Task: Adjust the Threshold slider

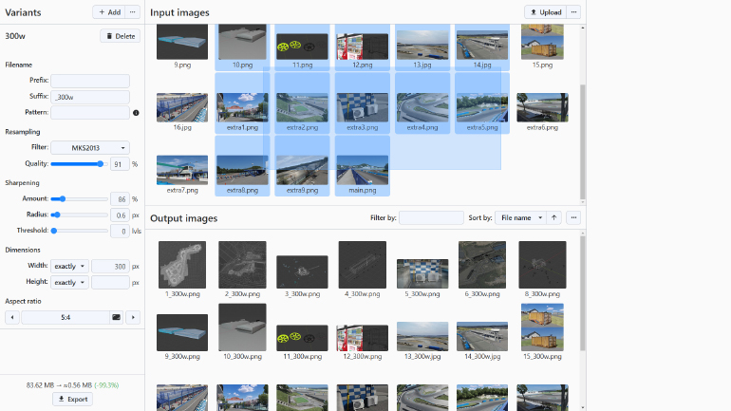Action: [79, 231]
